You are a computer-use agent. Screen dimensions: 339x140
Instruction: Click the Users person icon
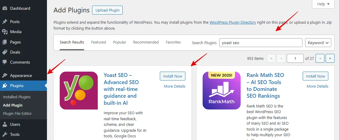tap(5, 125)
